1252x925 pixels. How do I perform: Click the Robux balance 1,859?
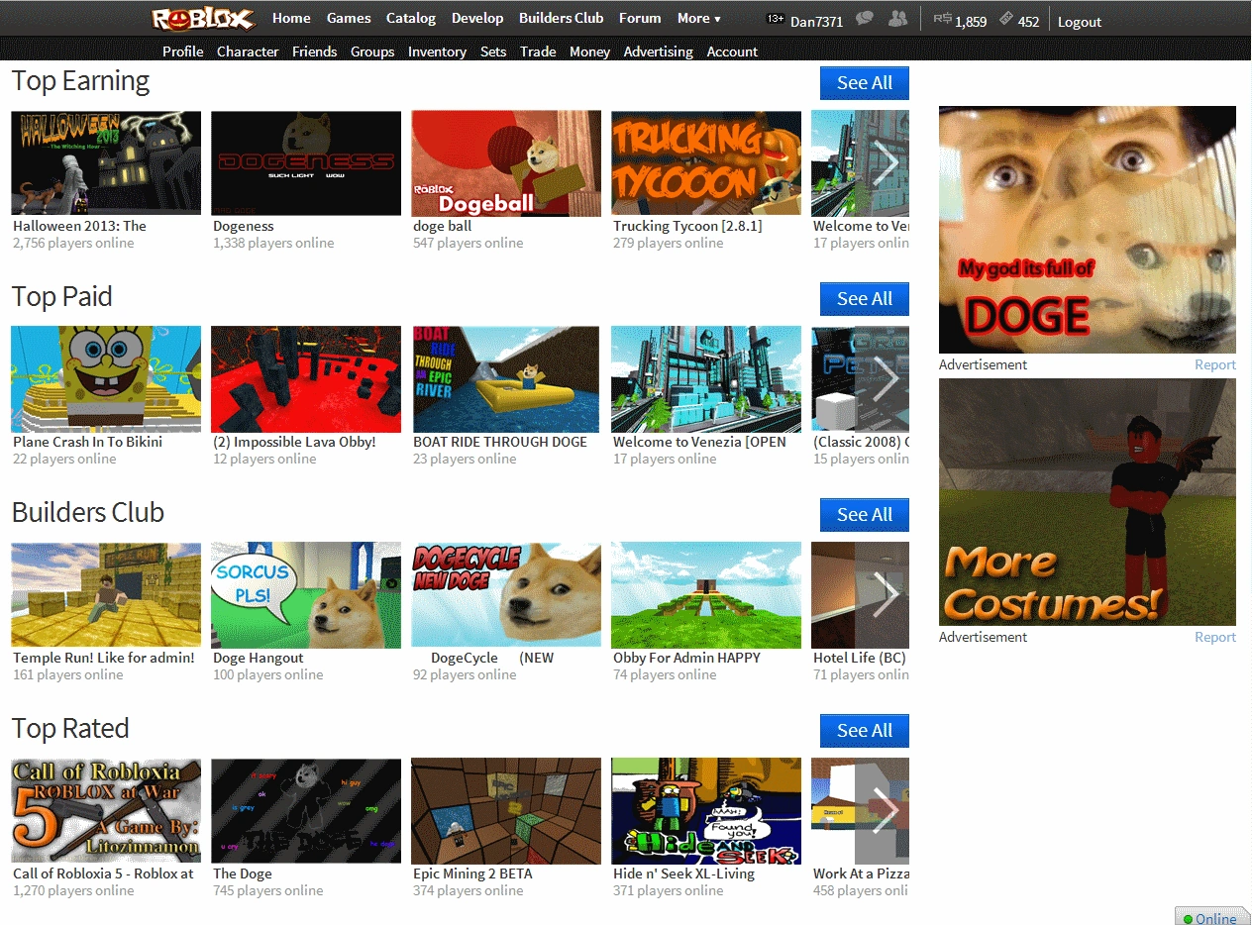click(x=960, y=21)
